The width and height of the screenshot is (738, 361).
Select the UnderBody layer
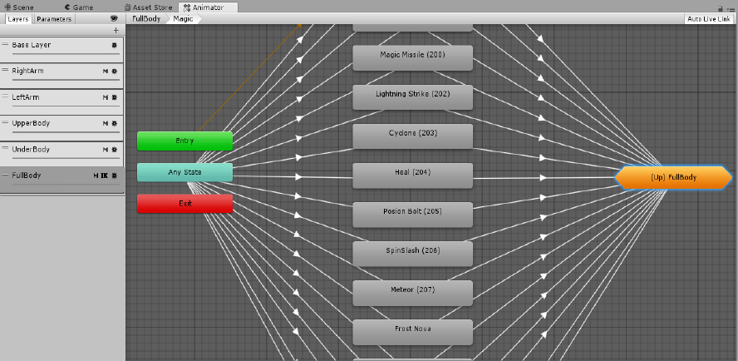61,154
